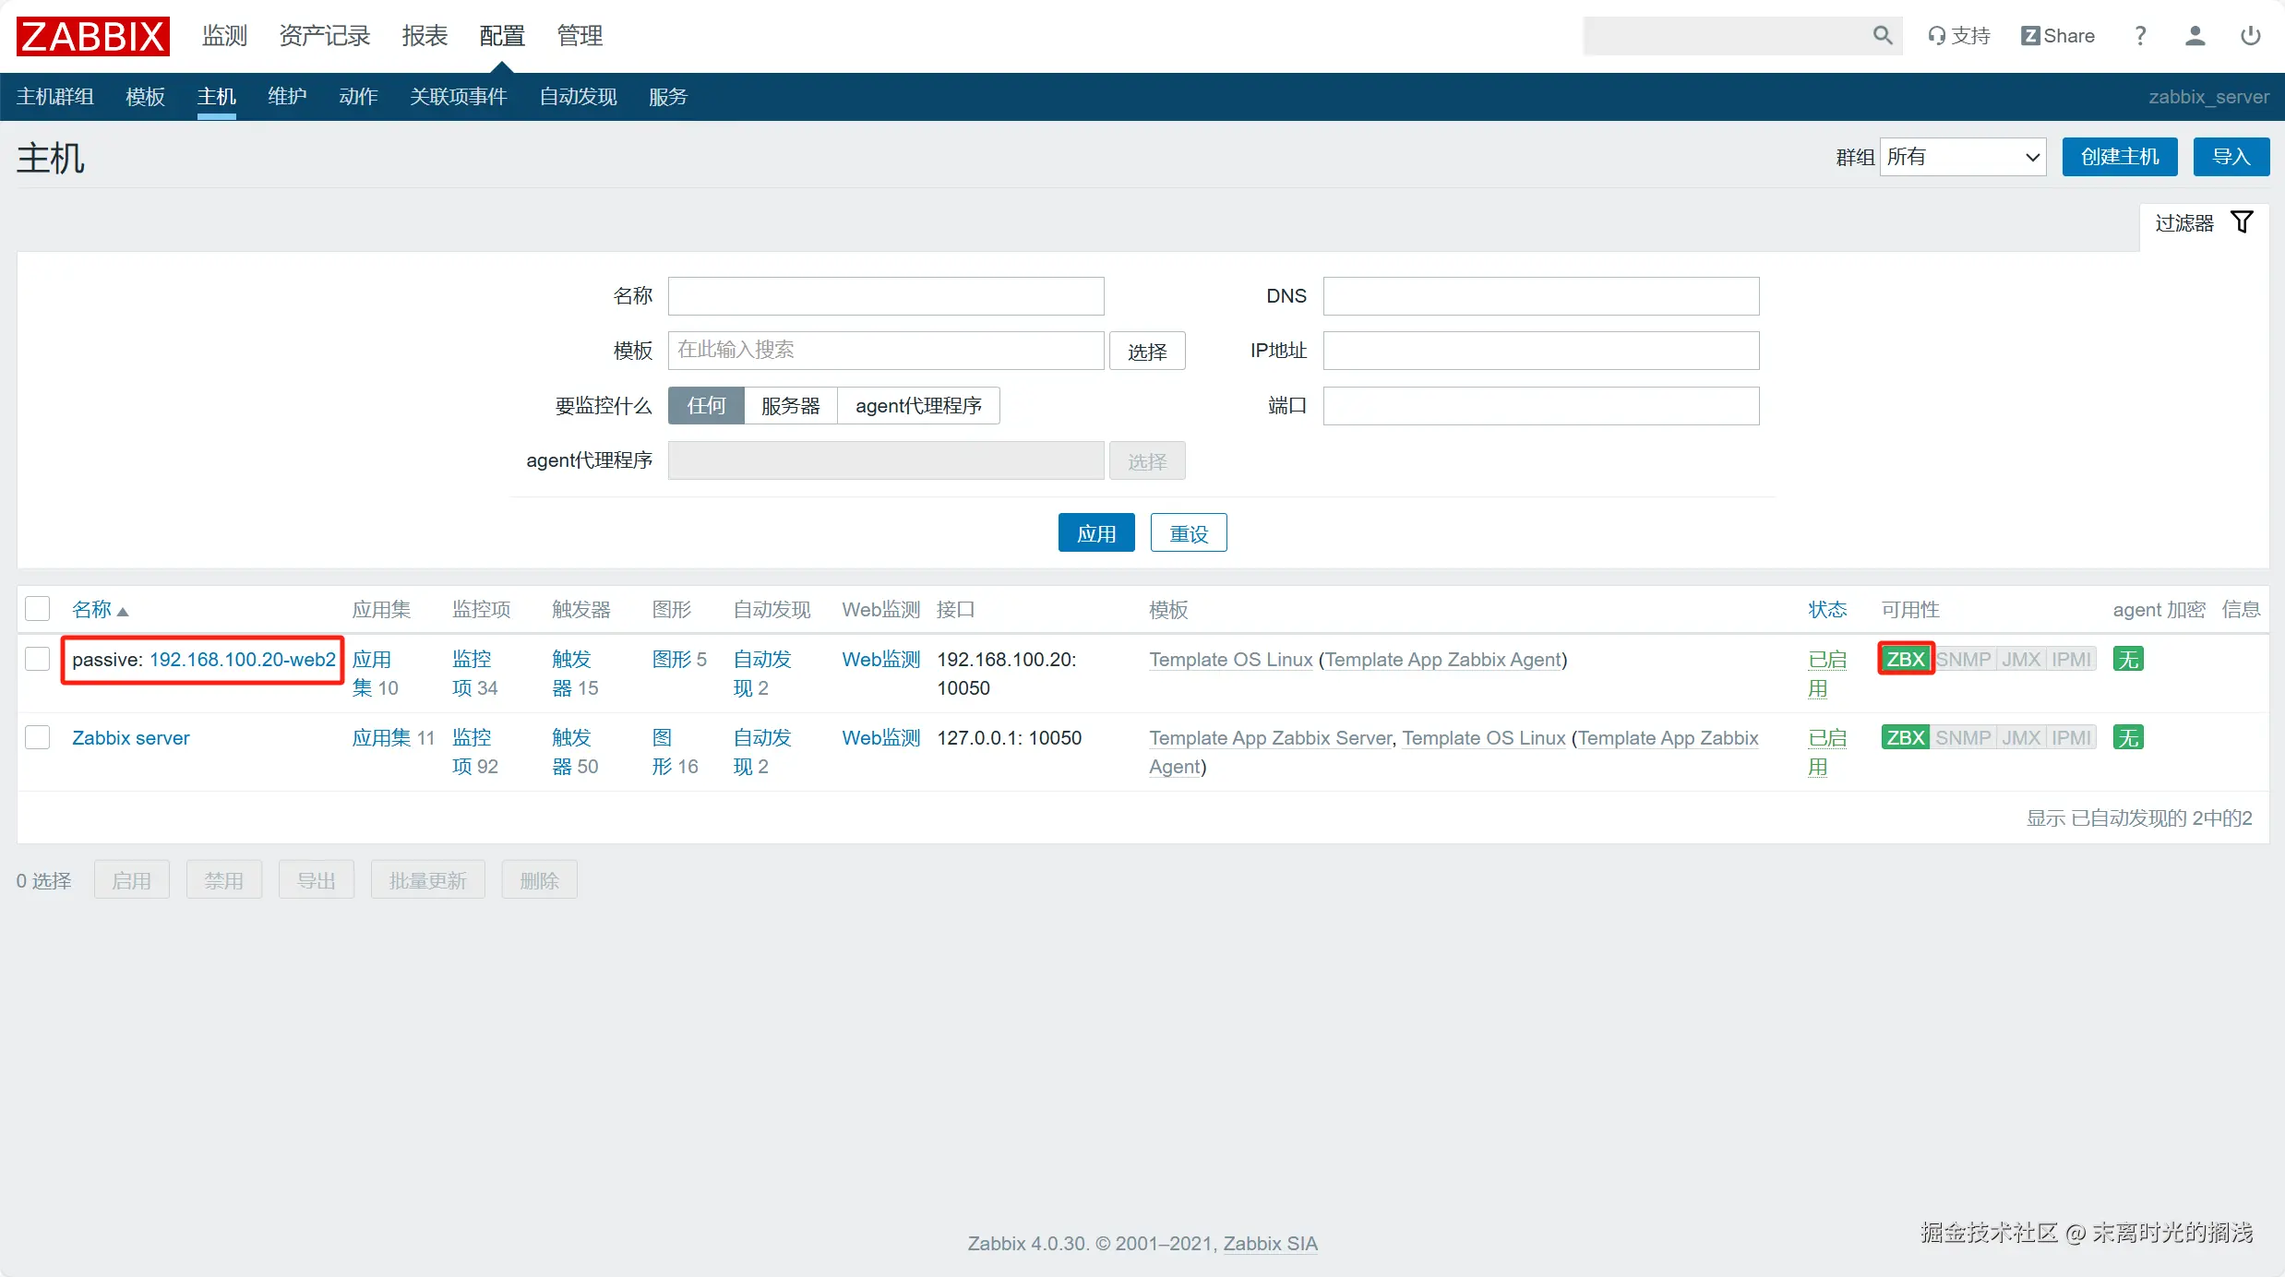Expand the 群组 group dropdown

click(1962, 157)
